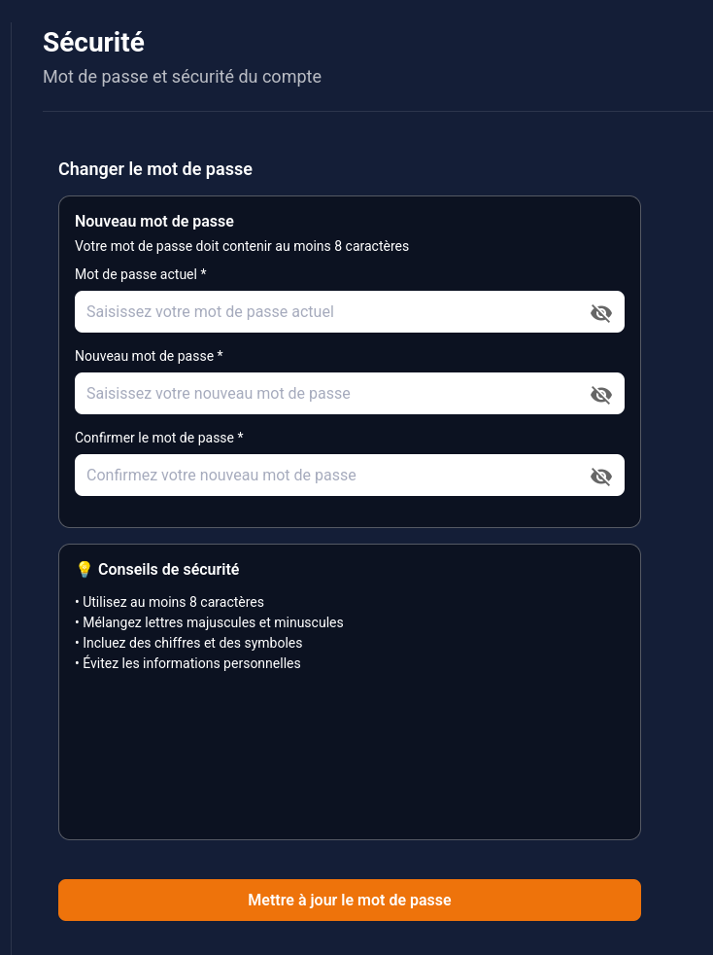Click the 'Mot de passe actuel *' label
The width and height of the screenshot is (713, 955).
pos(141,274)
